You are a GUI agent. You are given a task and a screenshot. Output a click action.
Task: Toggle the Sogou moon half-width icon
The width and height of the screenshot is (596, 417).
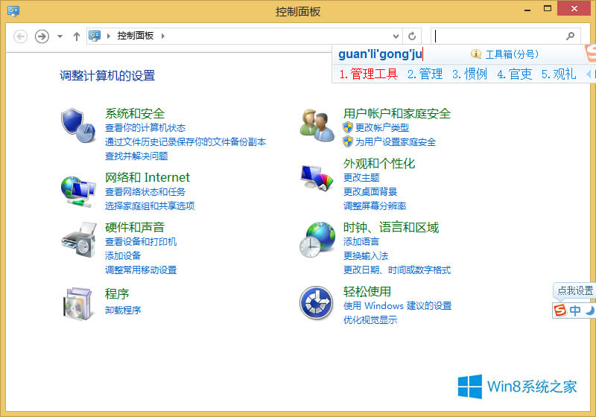pos(589,311)
